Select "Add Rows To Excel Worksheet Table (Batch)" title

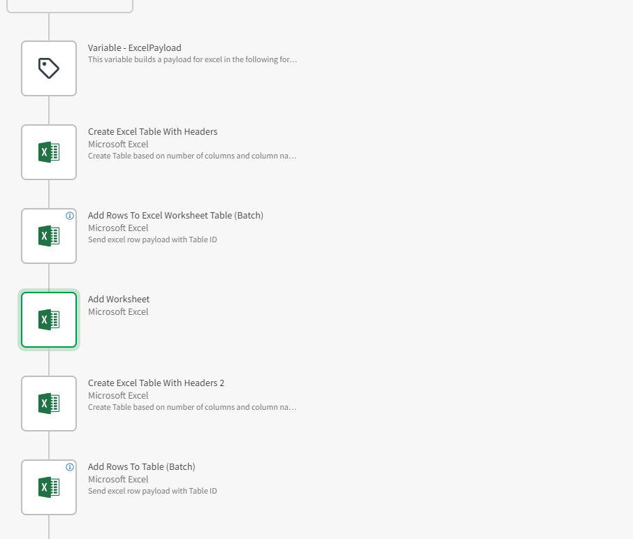[x=175, y=216]
